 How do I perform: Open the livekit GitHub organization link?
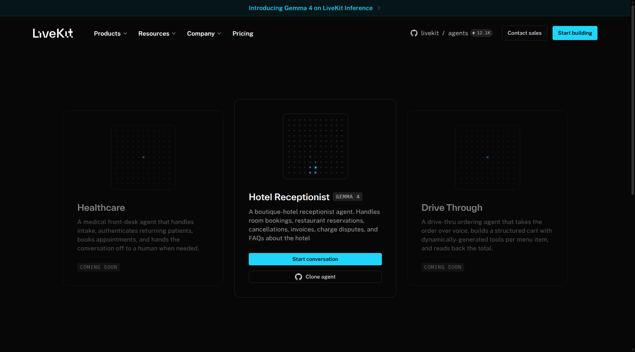[430, 33]
